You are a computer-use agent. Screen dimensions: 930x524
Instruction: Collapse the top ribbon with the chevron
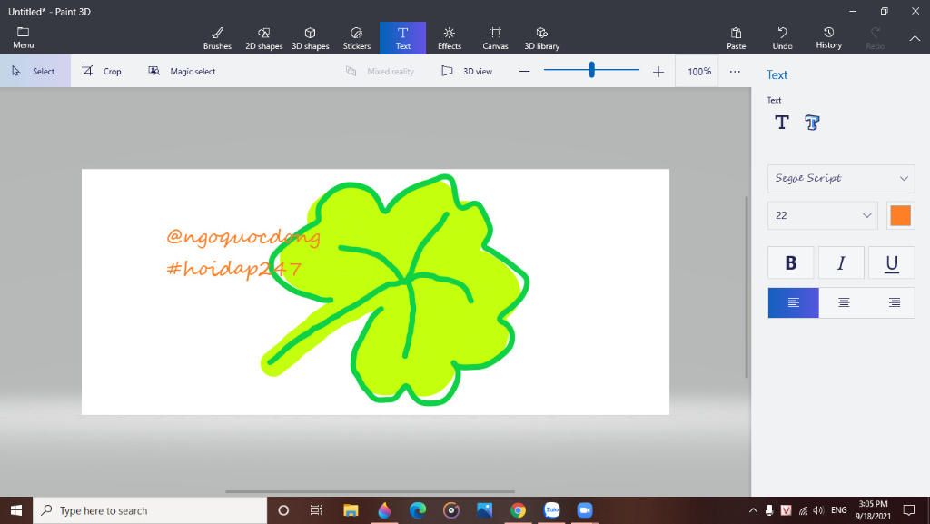(x=915, y=38)
